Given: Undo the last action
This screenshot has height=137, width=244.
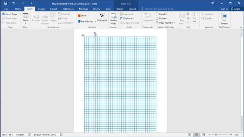Looking at the screenshot, I should [x=14, y=3].
